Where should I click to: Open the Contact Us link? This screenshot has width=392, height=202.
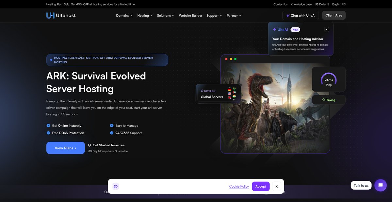click(281, 4)
